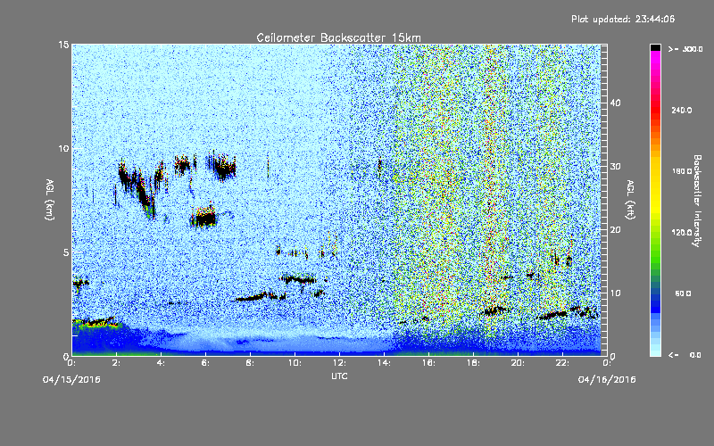Click the dark cloud layer near 6: UTC at 6.5 km
This screenshot has width=714, height=446.
pyautogui.click(x=203, y=219)
